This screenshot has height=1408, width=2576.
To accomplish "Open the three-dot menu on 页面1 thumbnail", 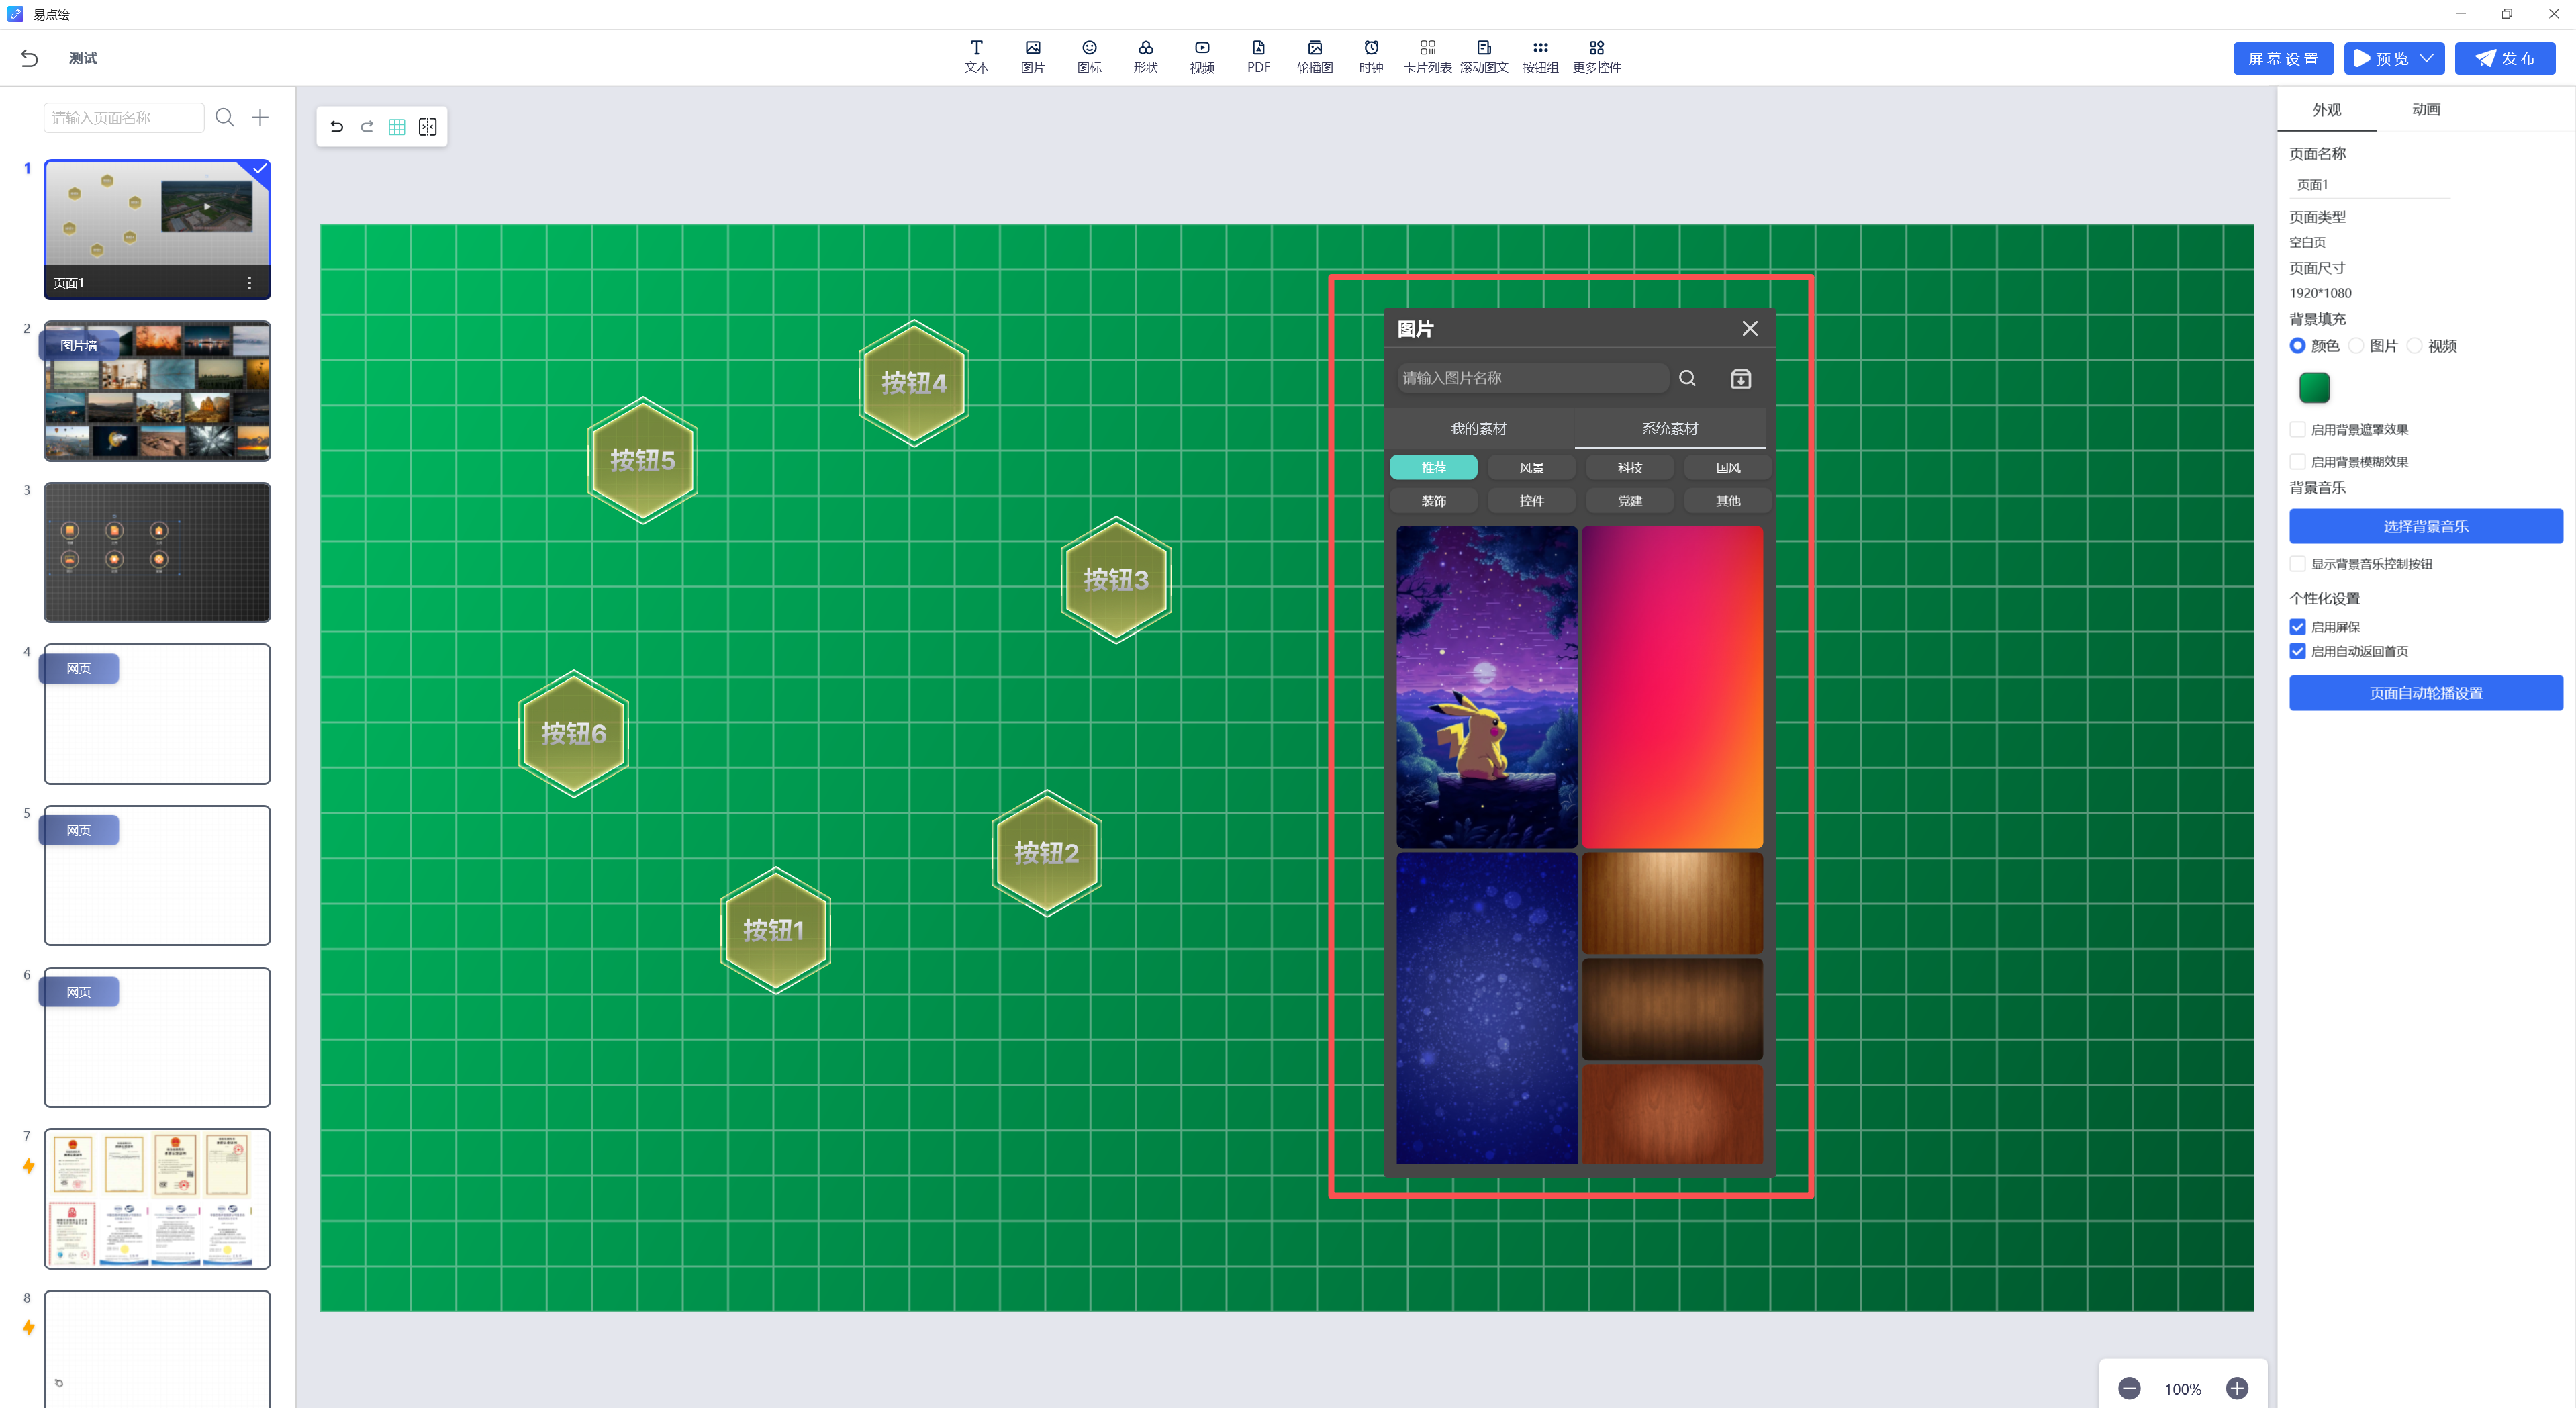I will point(249,283).
